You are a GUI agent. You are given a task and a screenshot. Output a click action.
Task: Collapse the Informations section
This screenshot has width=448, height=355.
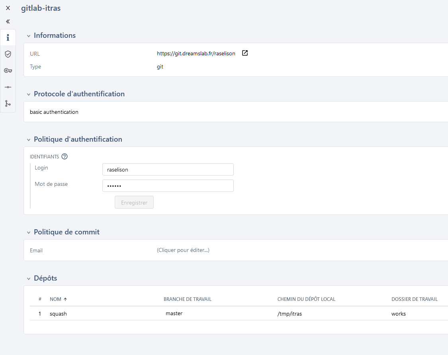(28, 35)
